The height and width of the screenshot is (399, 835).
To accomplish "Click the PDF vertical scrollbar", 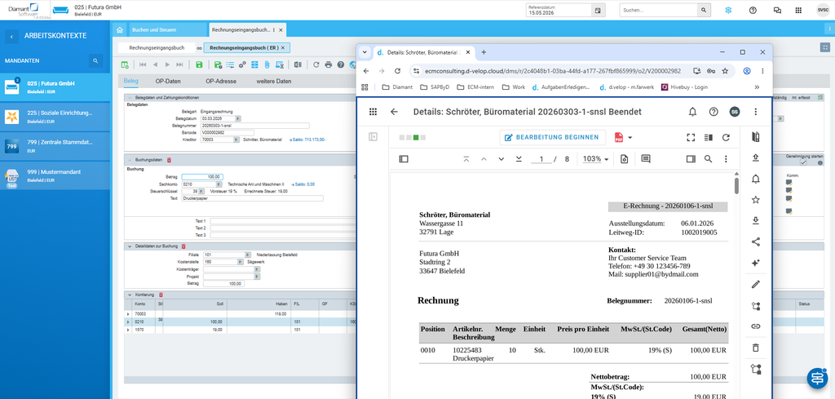I will [736, 185].
